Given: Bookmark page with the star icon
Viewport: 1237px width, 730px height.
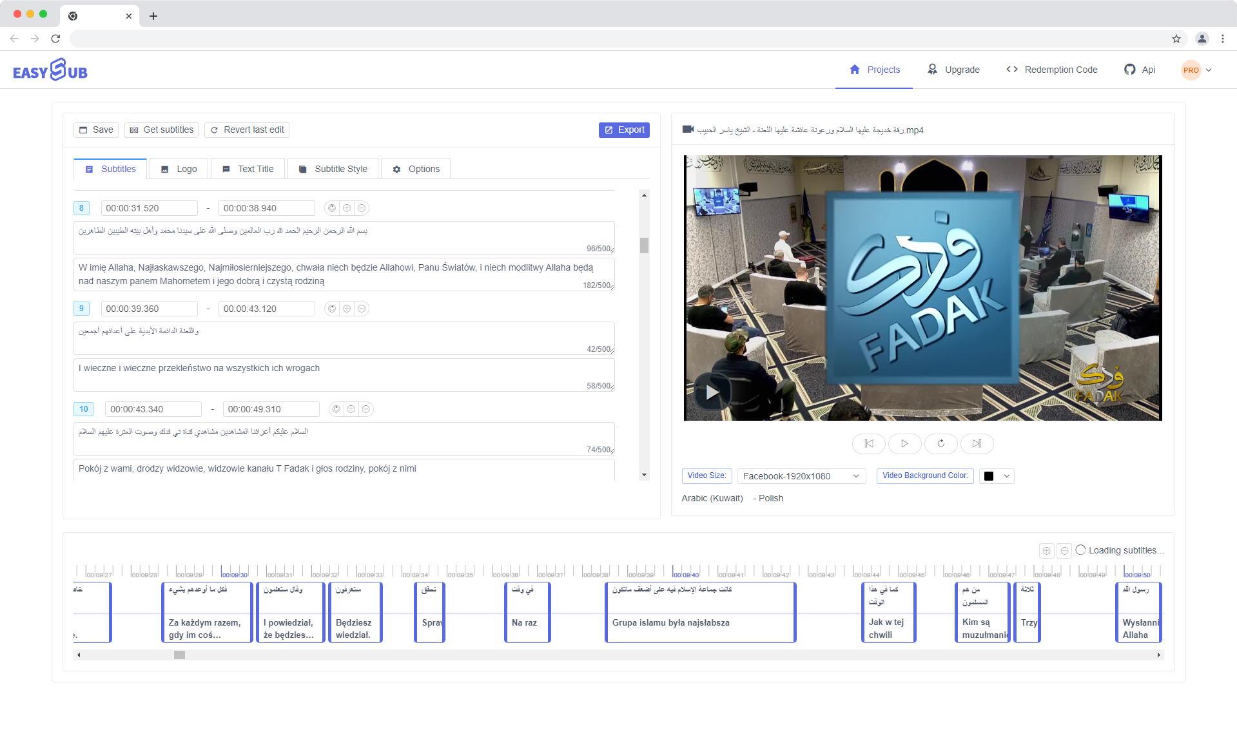Looking at the screenshot, I should (1176, 39).
